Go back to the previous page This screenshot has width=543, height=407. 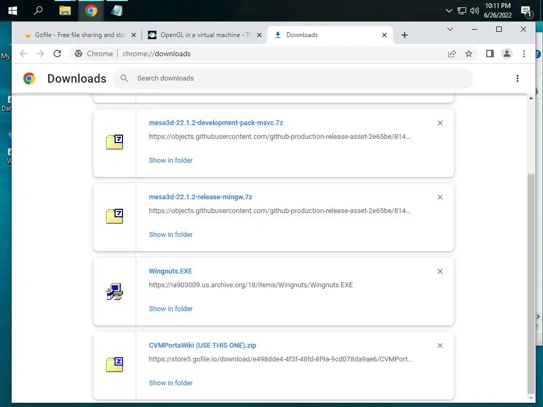click(23, 54)
